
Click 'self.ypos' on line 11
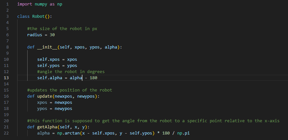click(x=48, y=66)
